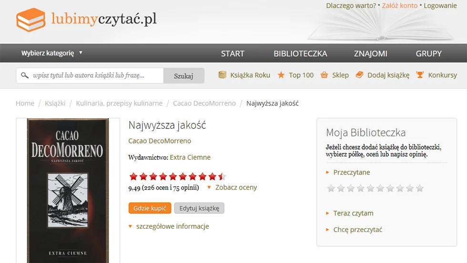
Task: Click Dlaczego warto? link
Action: pyautogui.click(x=351, y=6)
